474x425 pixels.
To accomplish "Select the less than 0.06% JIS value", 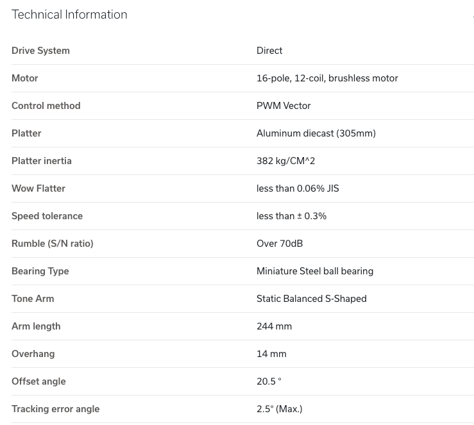I will pos(298,188).
